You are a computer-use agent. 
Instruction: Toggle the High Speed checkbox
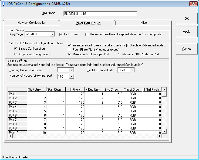point(61,34)
